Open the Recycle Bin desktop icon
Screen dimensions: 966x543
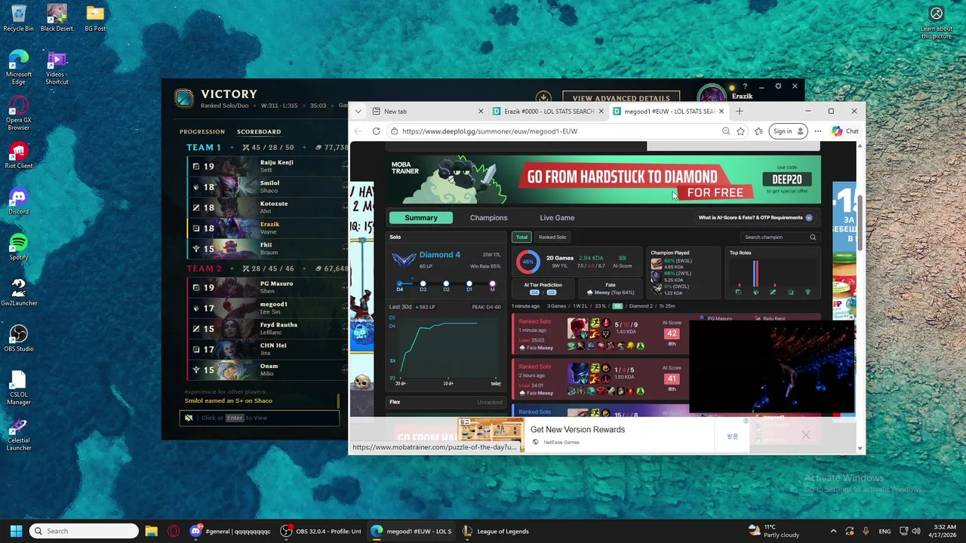18,18
